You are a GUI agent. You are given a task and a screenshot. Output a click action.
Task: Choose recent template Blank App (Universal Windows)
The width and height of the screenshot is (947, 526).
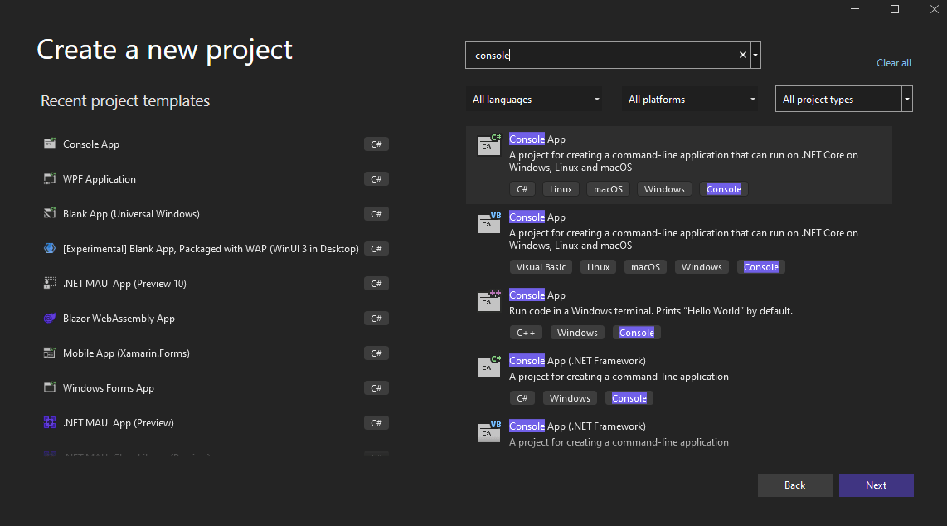click(216, 214)
